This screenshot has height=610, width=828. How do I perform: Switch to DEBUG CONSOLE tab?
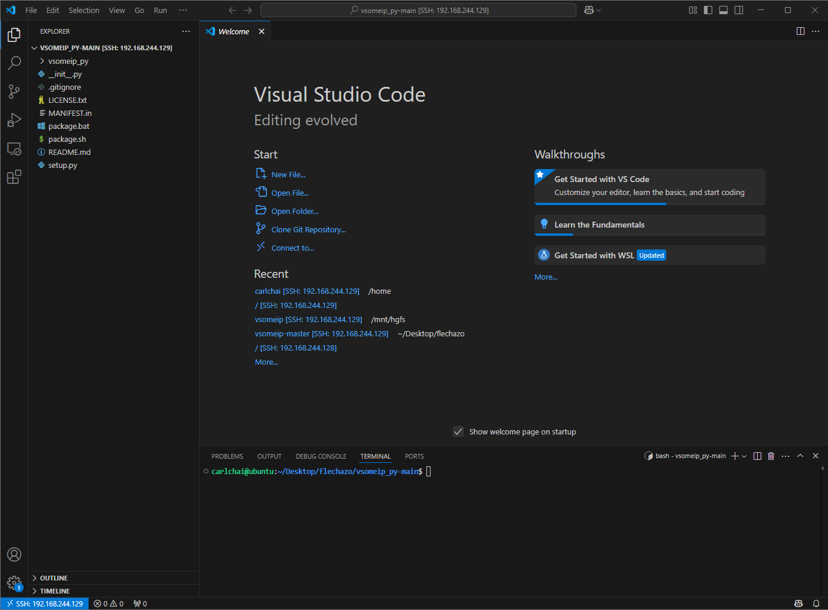[x=321, y=456]
